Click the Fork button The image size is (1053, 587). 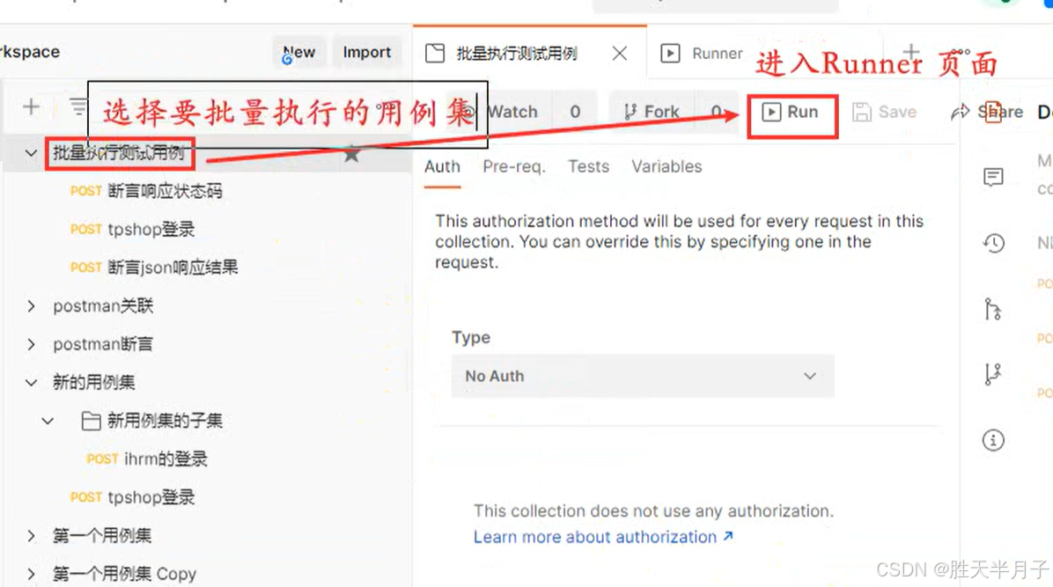click(x=652, y=112)
